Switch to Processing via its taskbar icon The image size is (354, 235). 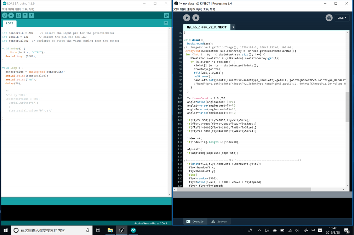tap(122, 230)
